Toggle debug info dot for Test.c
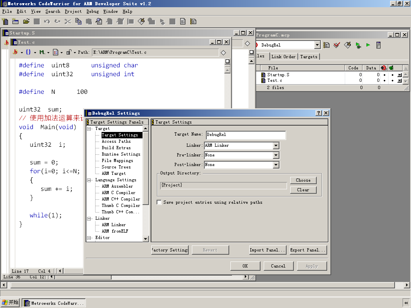This screenshot has width=411, height=308. point(392,81)
